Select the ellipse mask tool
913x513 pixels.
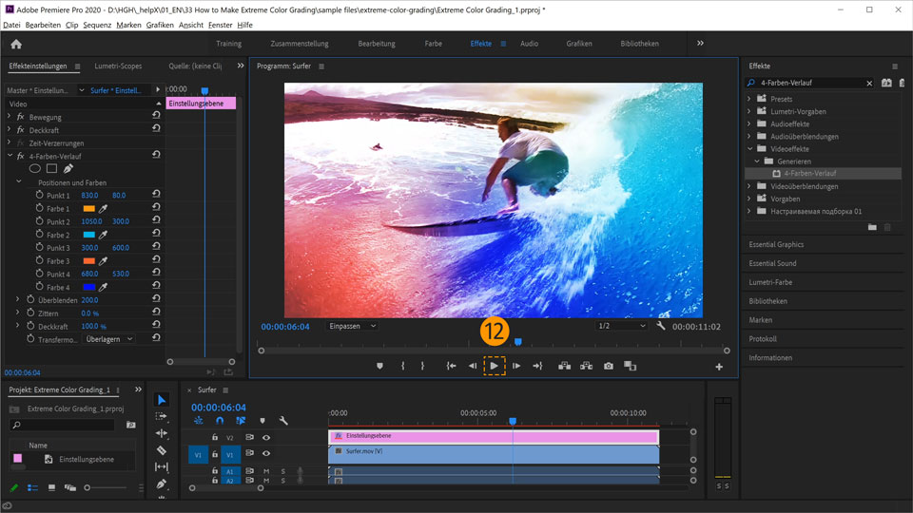click(x=35, y=169)
